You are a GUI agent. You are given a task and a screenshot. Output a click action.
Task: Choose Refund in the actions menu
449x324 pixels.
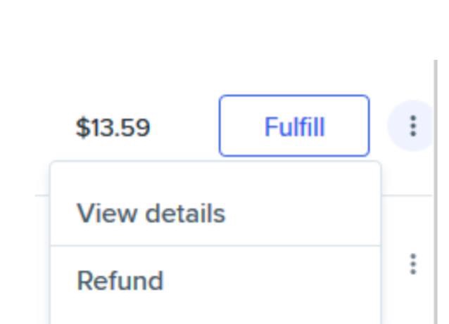click(x=120, y=280)
